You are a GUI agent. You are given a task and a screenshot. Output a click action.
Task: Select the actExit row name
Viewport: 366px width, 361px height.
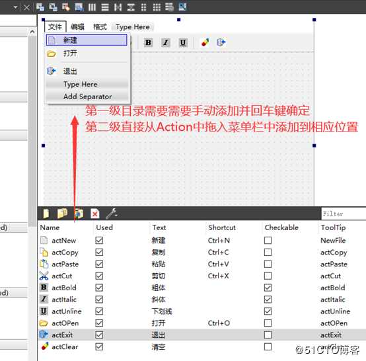tap(62, 335)
